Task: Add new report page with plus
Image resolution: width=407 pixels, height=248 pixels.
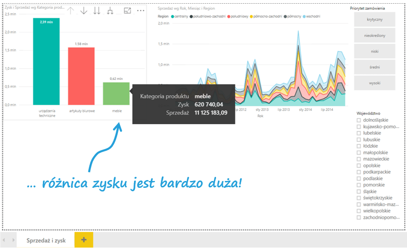Action: (83, 240)
